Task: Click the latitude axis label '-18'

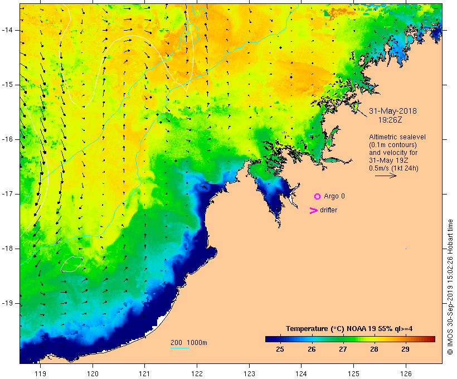Action: point(7,249)
